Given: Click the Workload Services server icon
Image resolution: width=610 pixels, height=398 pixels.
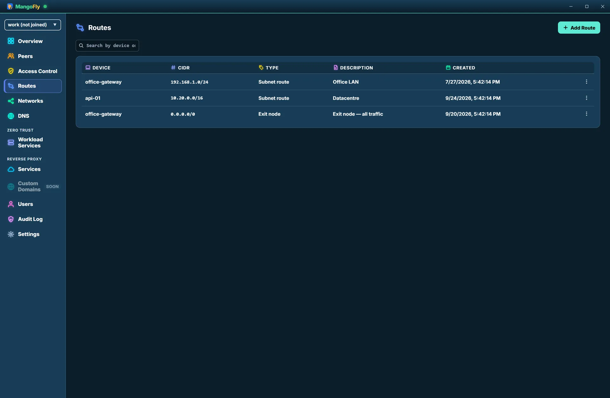Looking at the screenshot, I should pos(11,143).
